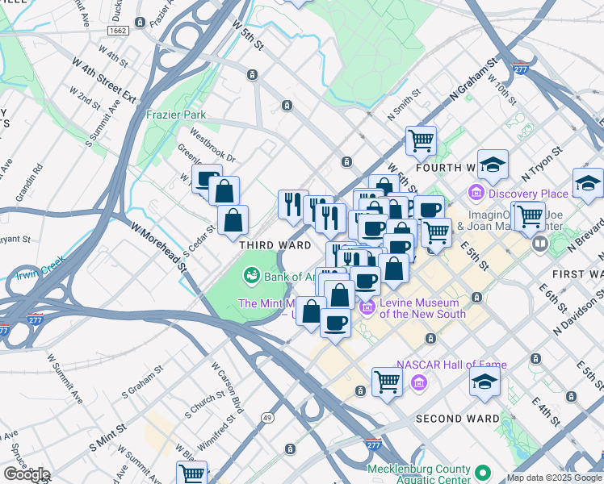Image resolution: width=604 pixels, height=484 pixels.
Task: Open Mecklenburg County Aquatic Center pin
Action: (483, 473)
